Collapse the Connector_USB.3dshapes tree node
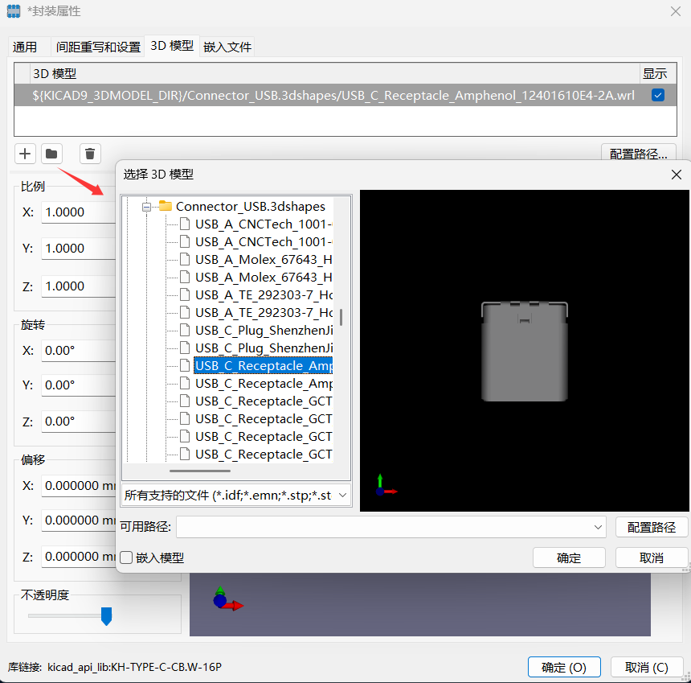The image size is (691, 683). (147, 207)
